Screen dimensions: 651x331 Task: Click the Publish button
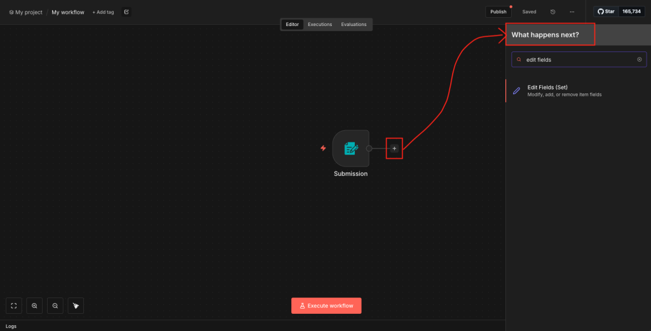[498, 11]
